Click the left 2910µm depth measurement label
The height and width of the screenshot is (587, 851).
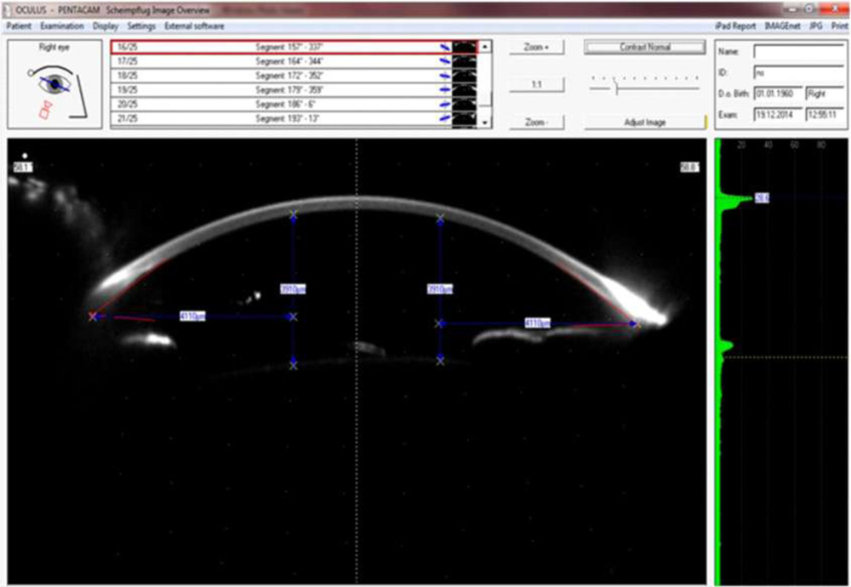point(293,289)
